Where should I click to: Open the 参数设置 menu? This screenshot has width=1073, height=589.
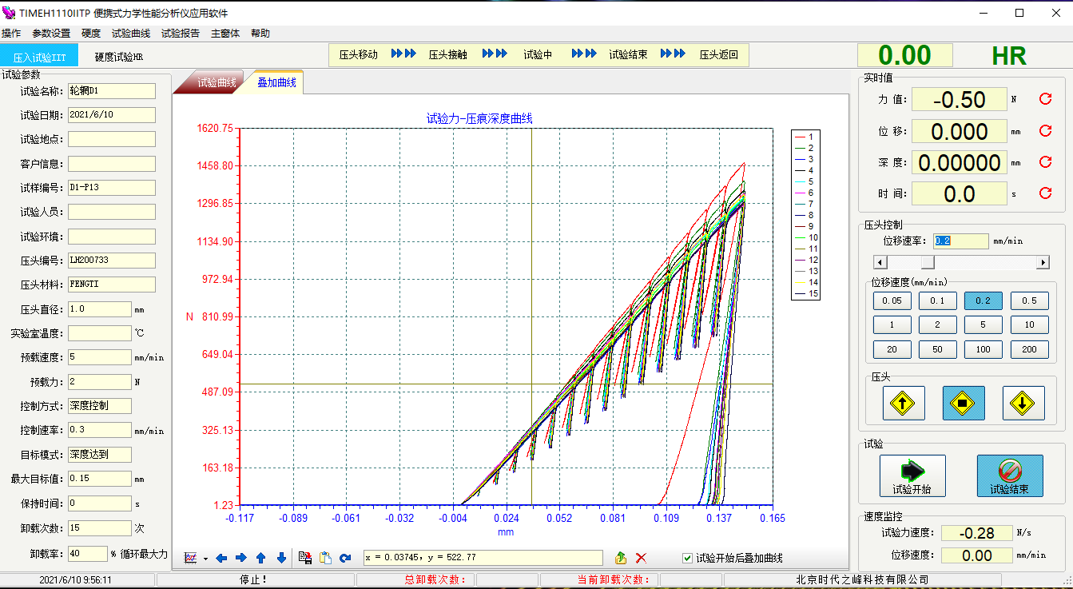[51, 34]
